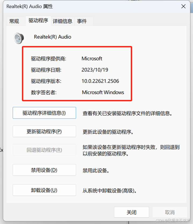
Task: Open the 详细信息 tab
Action: (x=63, y=21)
